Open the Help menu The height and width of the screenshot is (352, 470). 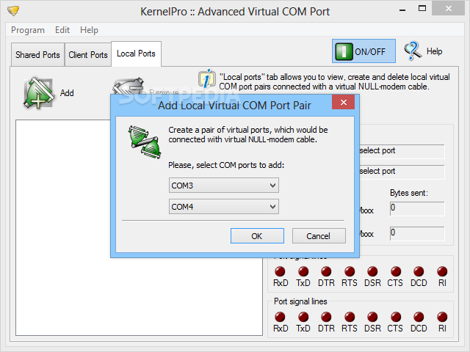coord(89,30)
